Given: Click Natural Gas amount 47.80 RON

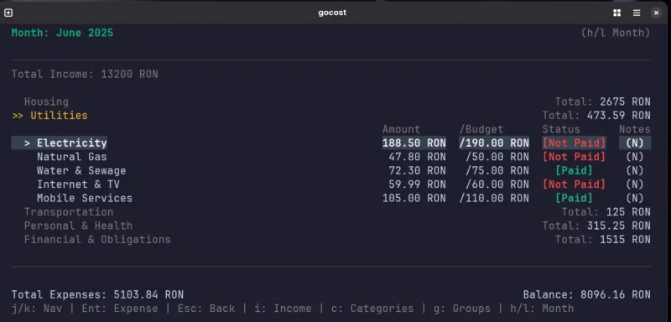Looking at the screenshot, I should [x=417, y=157].
